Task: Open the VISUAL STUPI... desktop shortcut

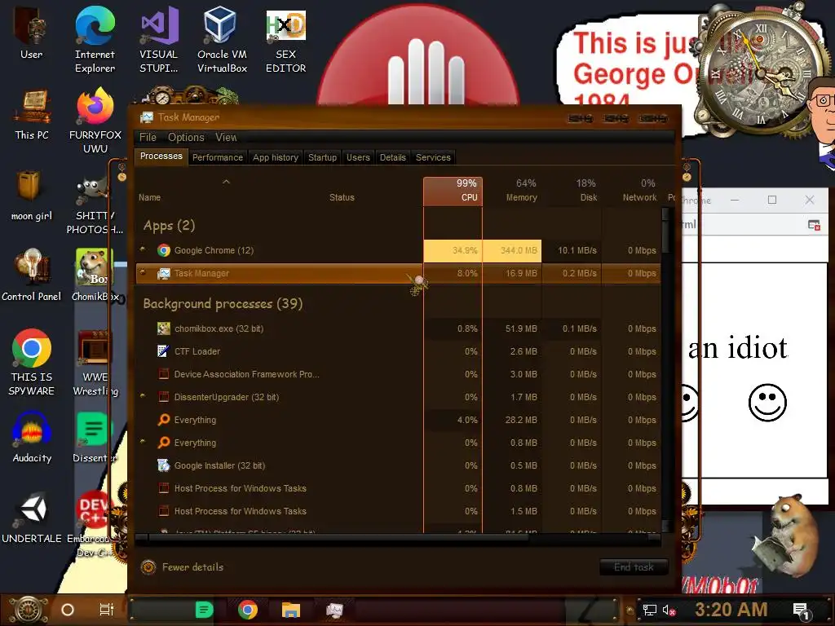Action: [158, 39]
